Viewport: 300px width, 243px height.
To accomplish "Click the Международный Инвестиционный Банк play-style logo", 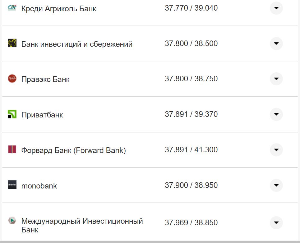I will pos(12,221).
